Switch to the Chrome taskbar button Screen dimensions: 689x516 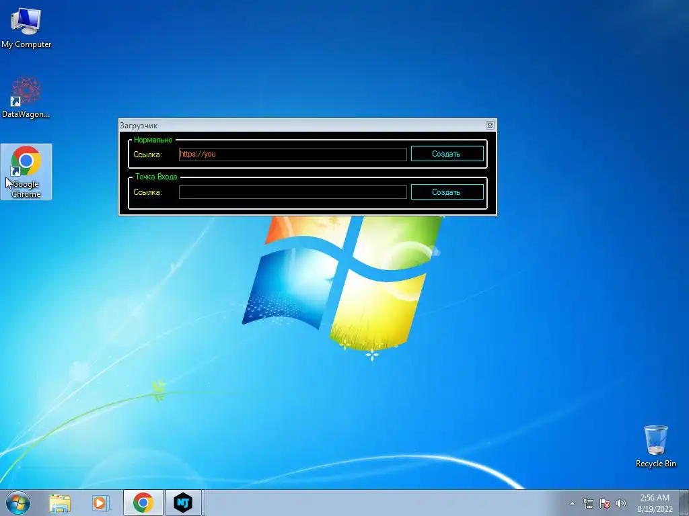(143, 503)
